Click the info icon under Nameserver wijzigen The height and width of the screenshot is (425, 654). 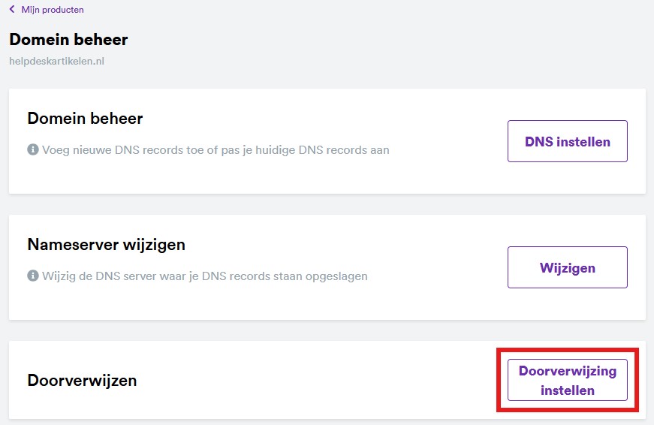pyautogui.click(x=33, y=276)
